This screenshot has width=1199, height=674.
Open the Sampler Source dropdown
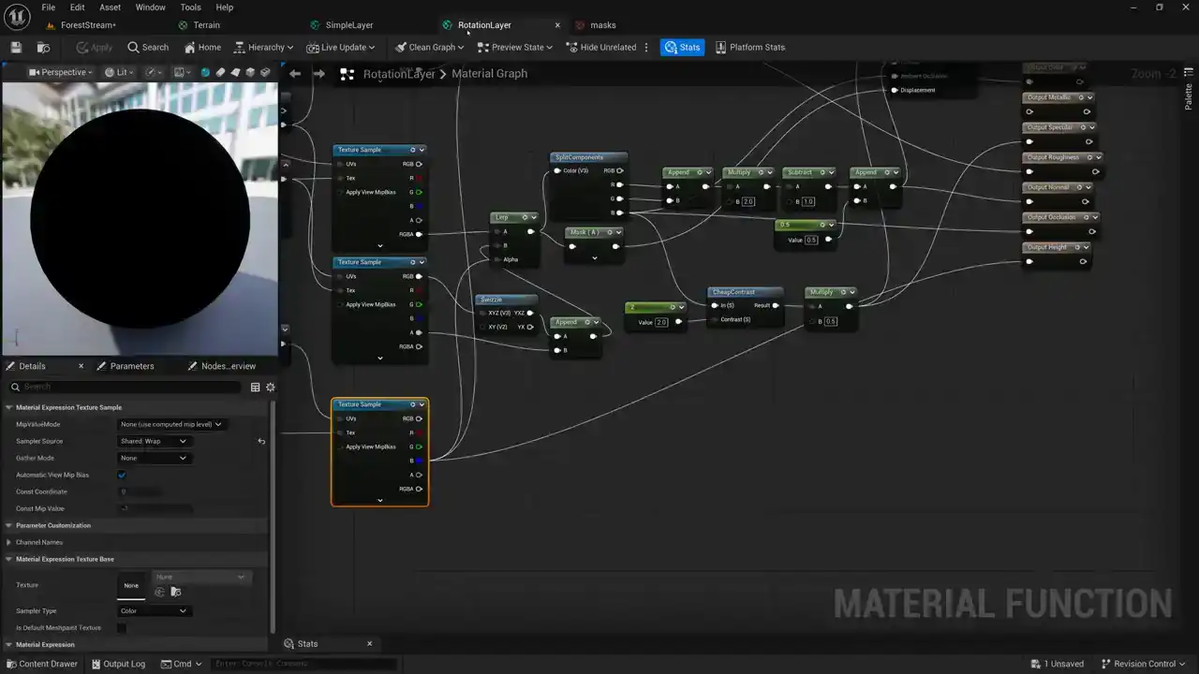point(154,442)
